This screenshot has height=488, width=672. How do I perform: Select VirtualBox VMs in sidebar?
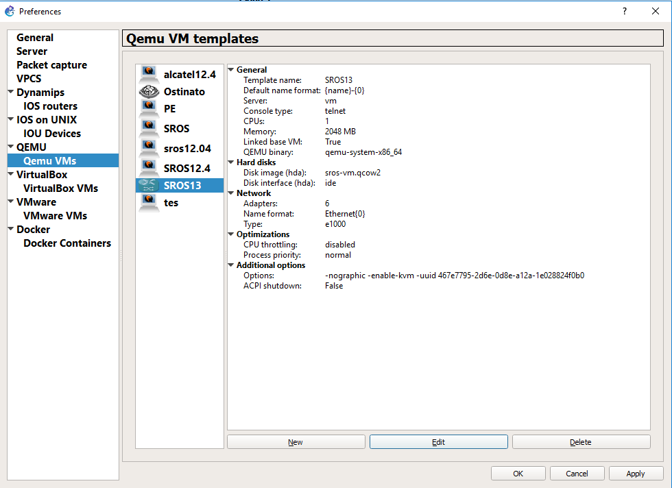point(60,188)
